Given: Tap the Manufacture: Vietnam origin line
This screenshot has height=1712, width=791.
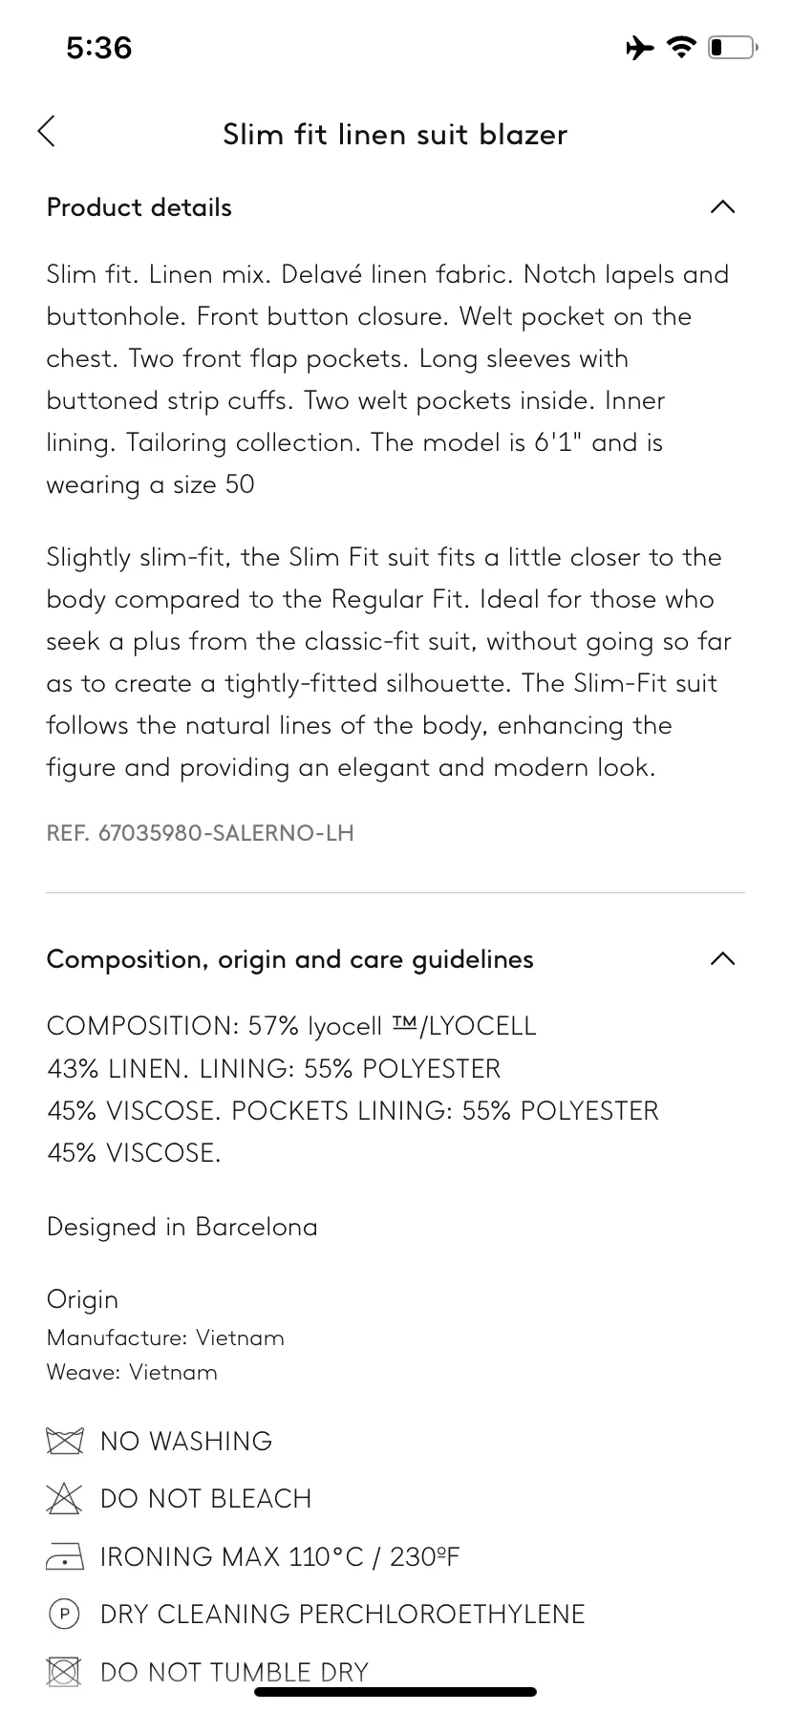Looking at the screenshot, I should (165, 1337).
